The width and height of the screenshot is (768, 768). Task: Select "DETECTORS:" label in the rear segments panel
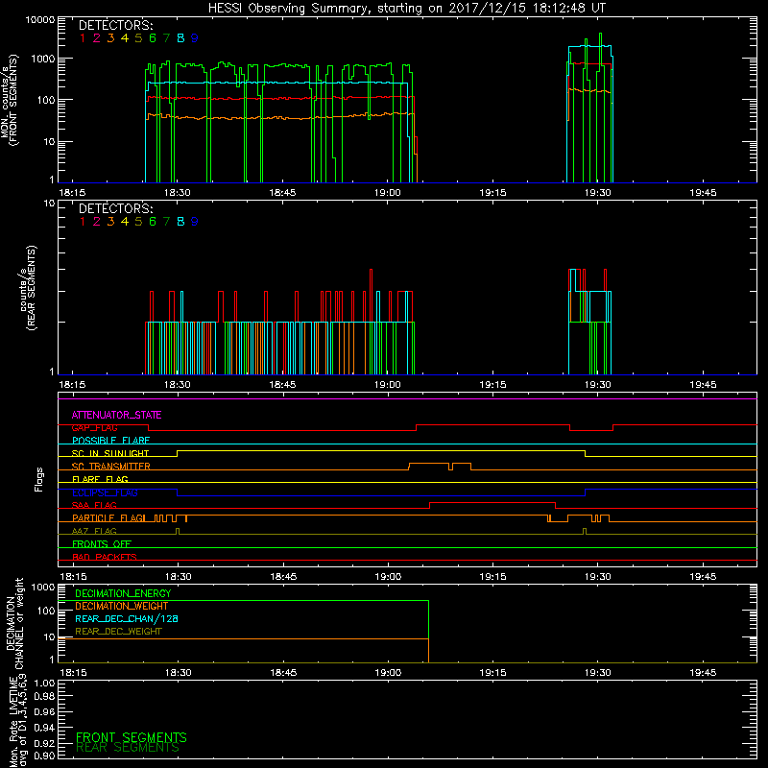[x=115, y=209]
